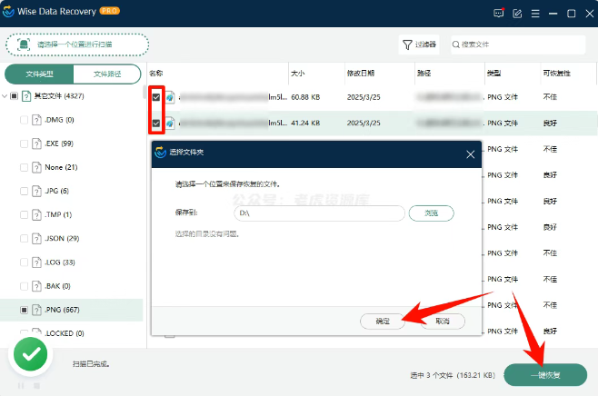
Task: Select the .PNG (667) tree item
Action: 65,310
